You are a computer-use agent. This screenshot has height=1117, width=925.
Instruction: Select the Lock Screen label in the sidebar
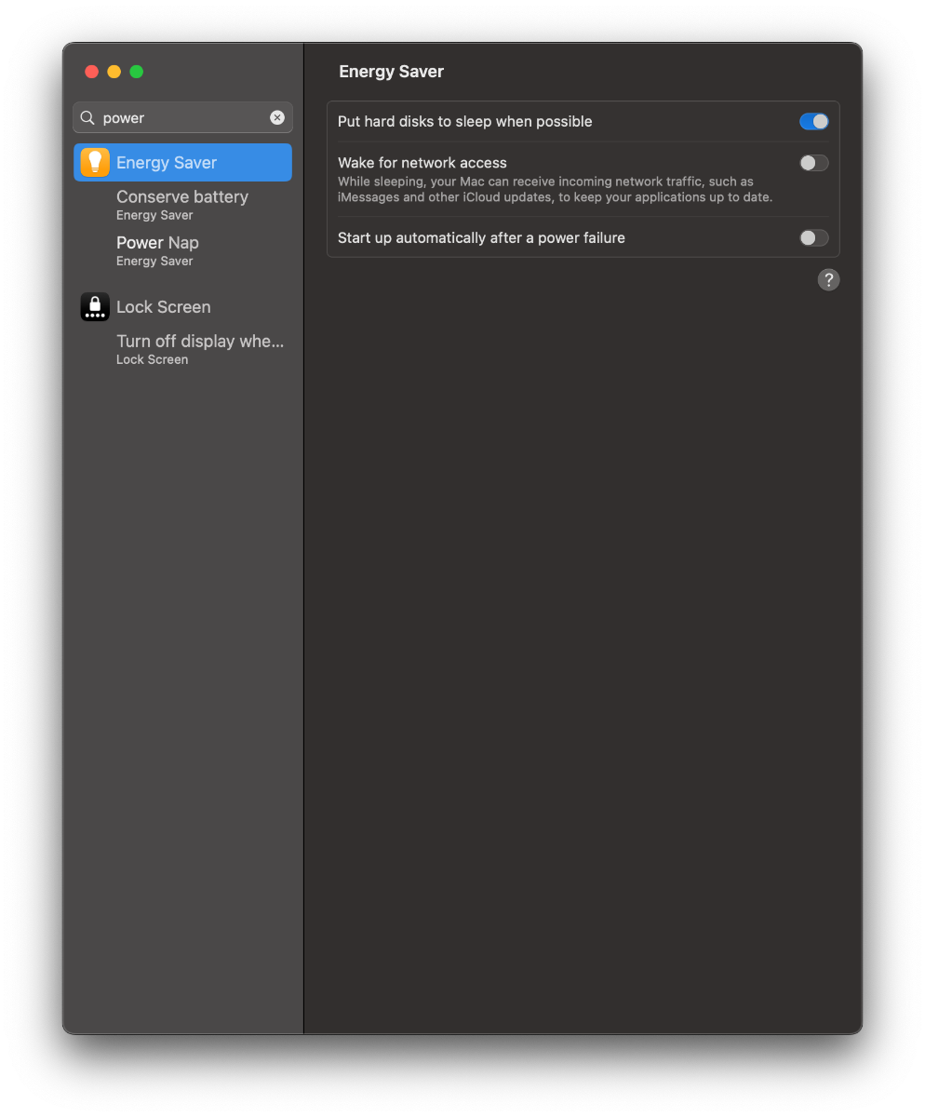(164, 307)
